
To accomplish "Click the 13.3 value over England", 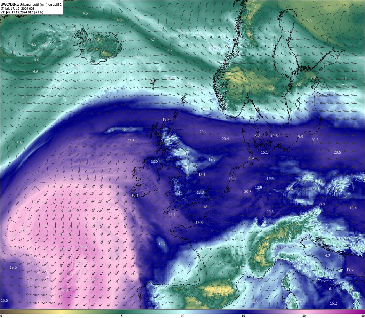I will point(200,193).
